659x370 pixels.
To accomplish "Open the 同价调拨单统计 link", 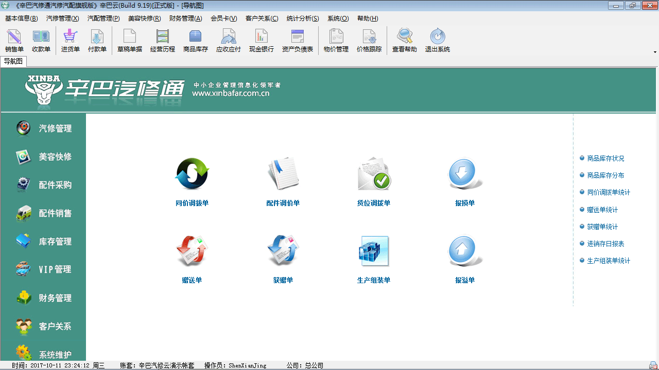I will pos(609,192).
